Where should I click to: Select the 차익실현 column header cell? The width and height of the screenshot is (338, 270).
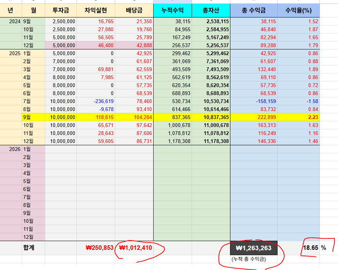tap(95, 11)
